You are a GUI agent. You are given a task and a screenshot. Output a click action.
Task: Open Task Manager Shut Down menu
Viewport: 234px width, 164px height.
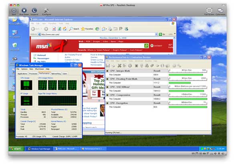(39, 69)
